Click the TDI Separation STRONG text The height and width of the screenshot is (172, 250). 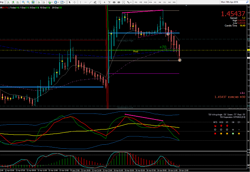[233, 117]
